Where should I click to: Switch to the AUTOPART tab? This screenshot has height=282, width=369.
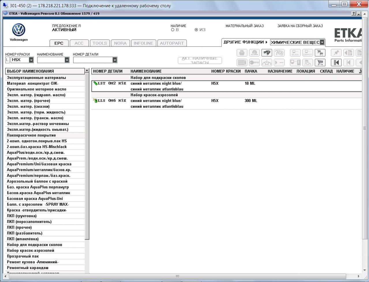[172, 43]
